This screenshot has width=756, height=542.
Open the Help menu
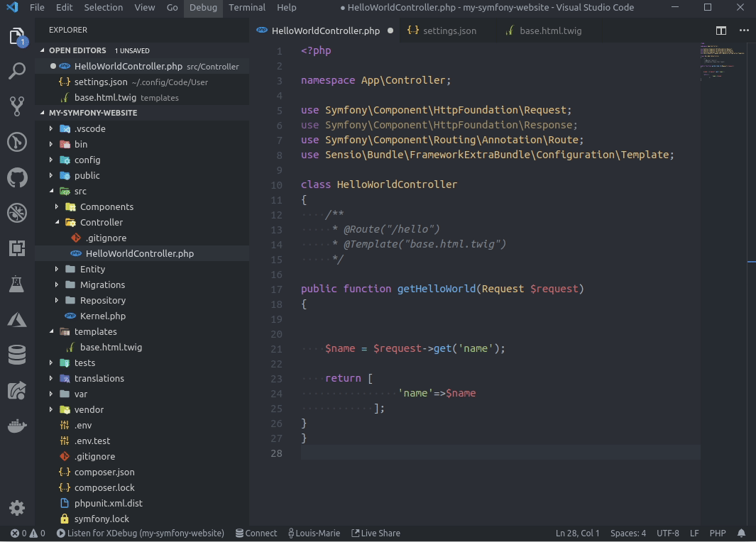(286, 7)
